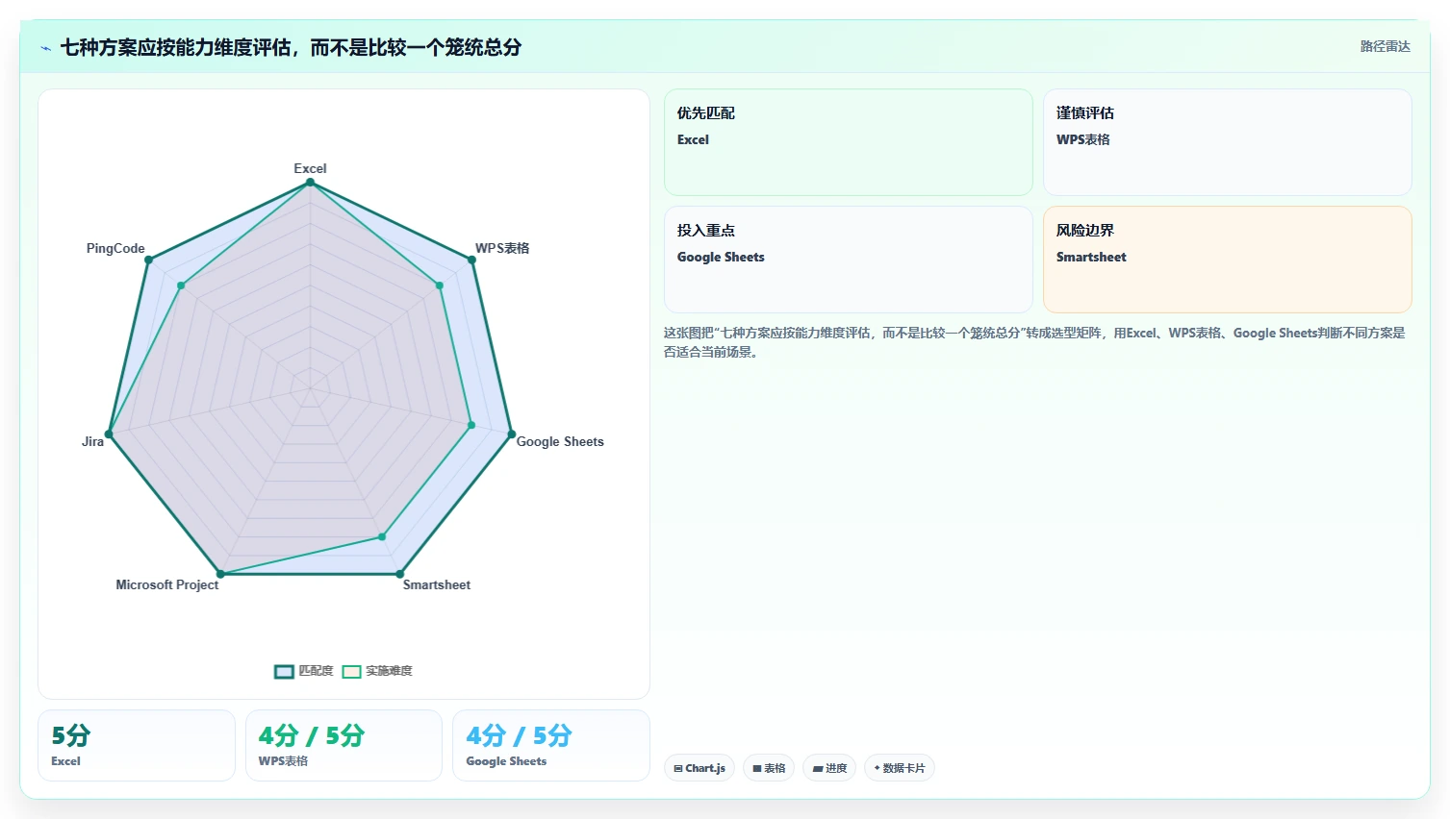Toggle the 匹配度 series via its legend label
The image size is (1450, 819).
(316, 671)
